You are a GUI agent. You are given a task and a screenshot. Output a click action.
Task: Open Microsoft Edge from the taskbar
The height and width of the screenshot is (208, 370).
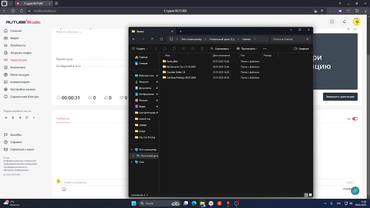point(194,203)
